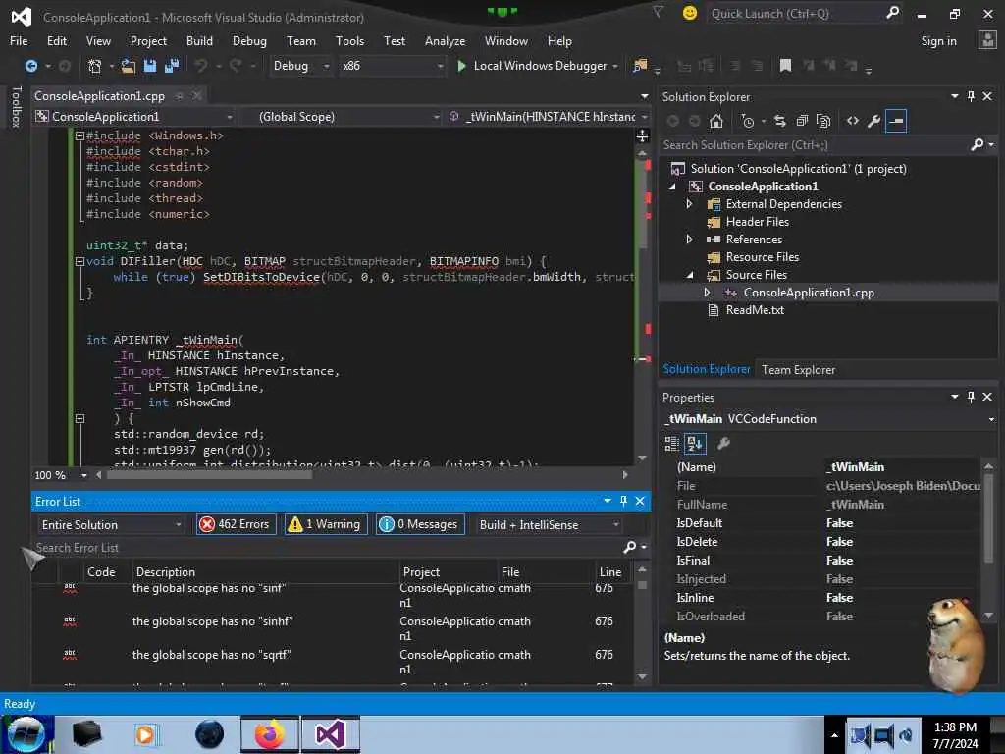
Task: Expand the References node
Action: pyautogui.click(x=689, y=240)
